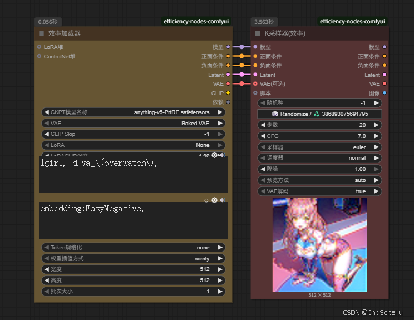The height and width of the screenshot is (320, 414).
Task: Click the Randomize seed button
Action: tap(319, 114)
